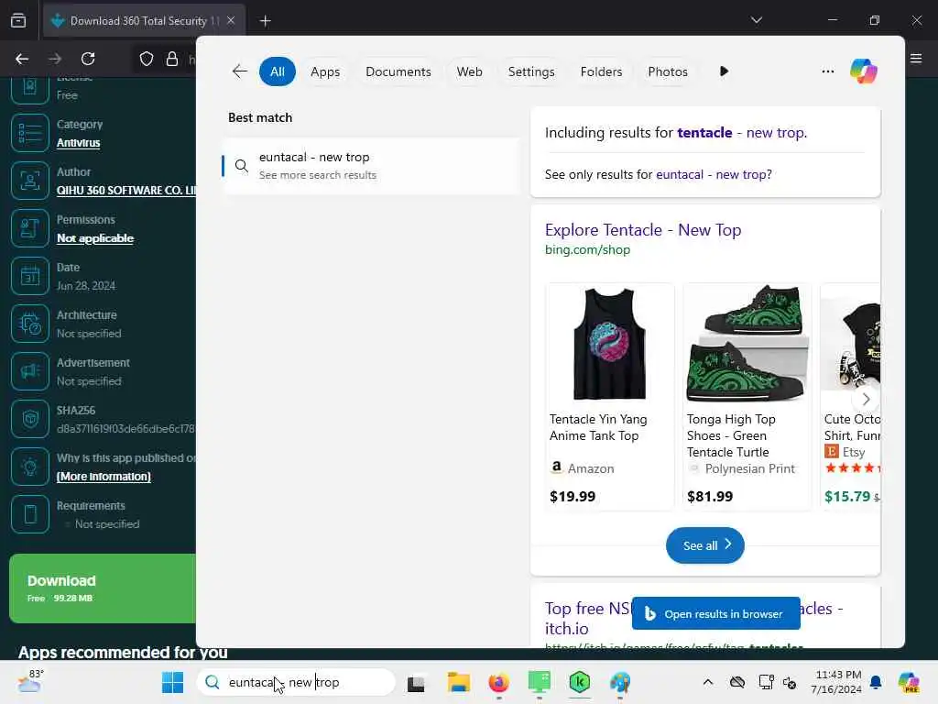Click the Requirements device icon
The image size is (938, 704).
(30, 514)
